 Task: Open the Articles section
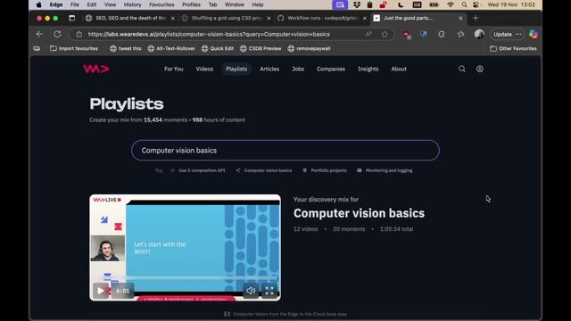click(269, 69)
